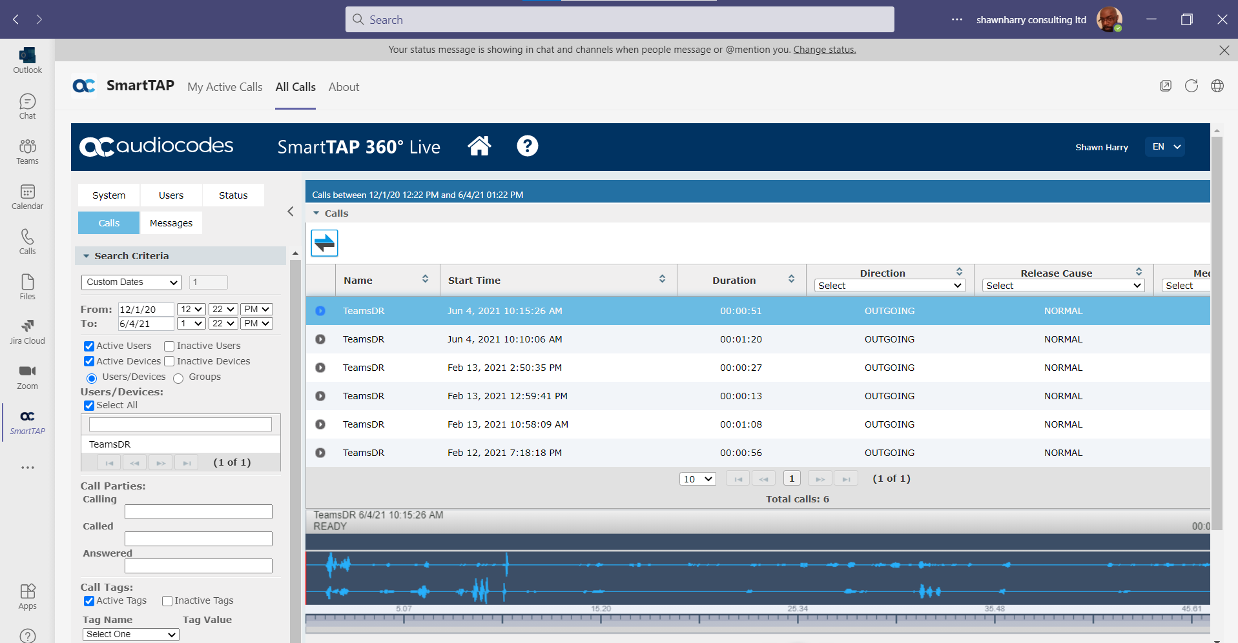Click the export calls arrow icon
1238x643 pixels.
[324, 243]
